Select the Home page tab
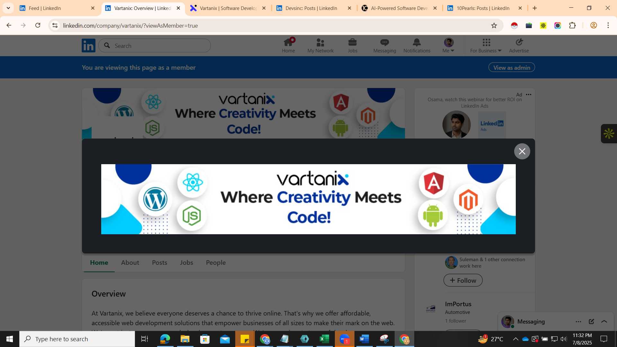617x347 pixels. pos(99,262)
